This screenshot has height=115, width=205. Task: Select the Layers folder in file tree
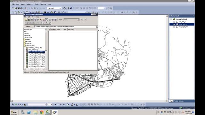pos(28,40)
